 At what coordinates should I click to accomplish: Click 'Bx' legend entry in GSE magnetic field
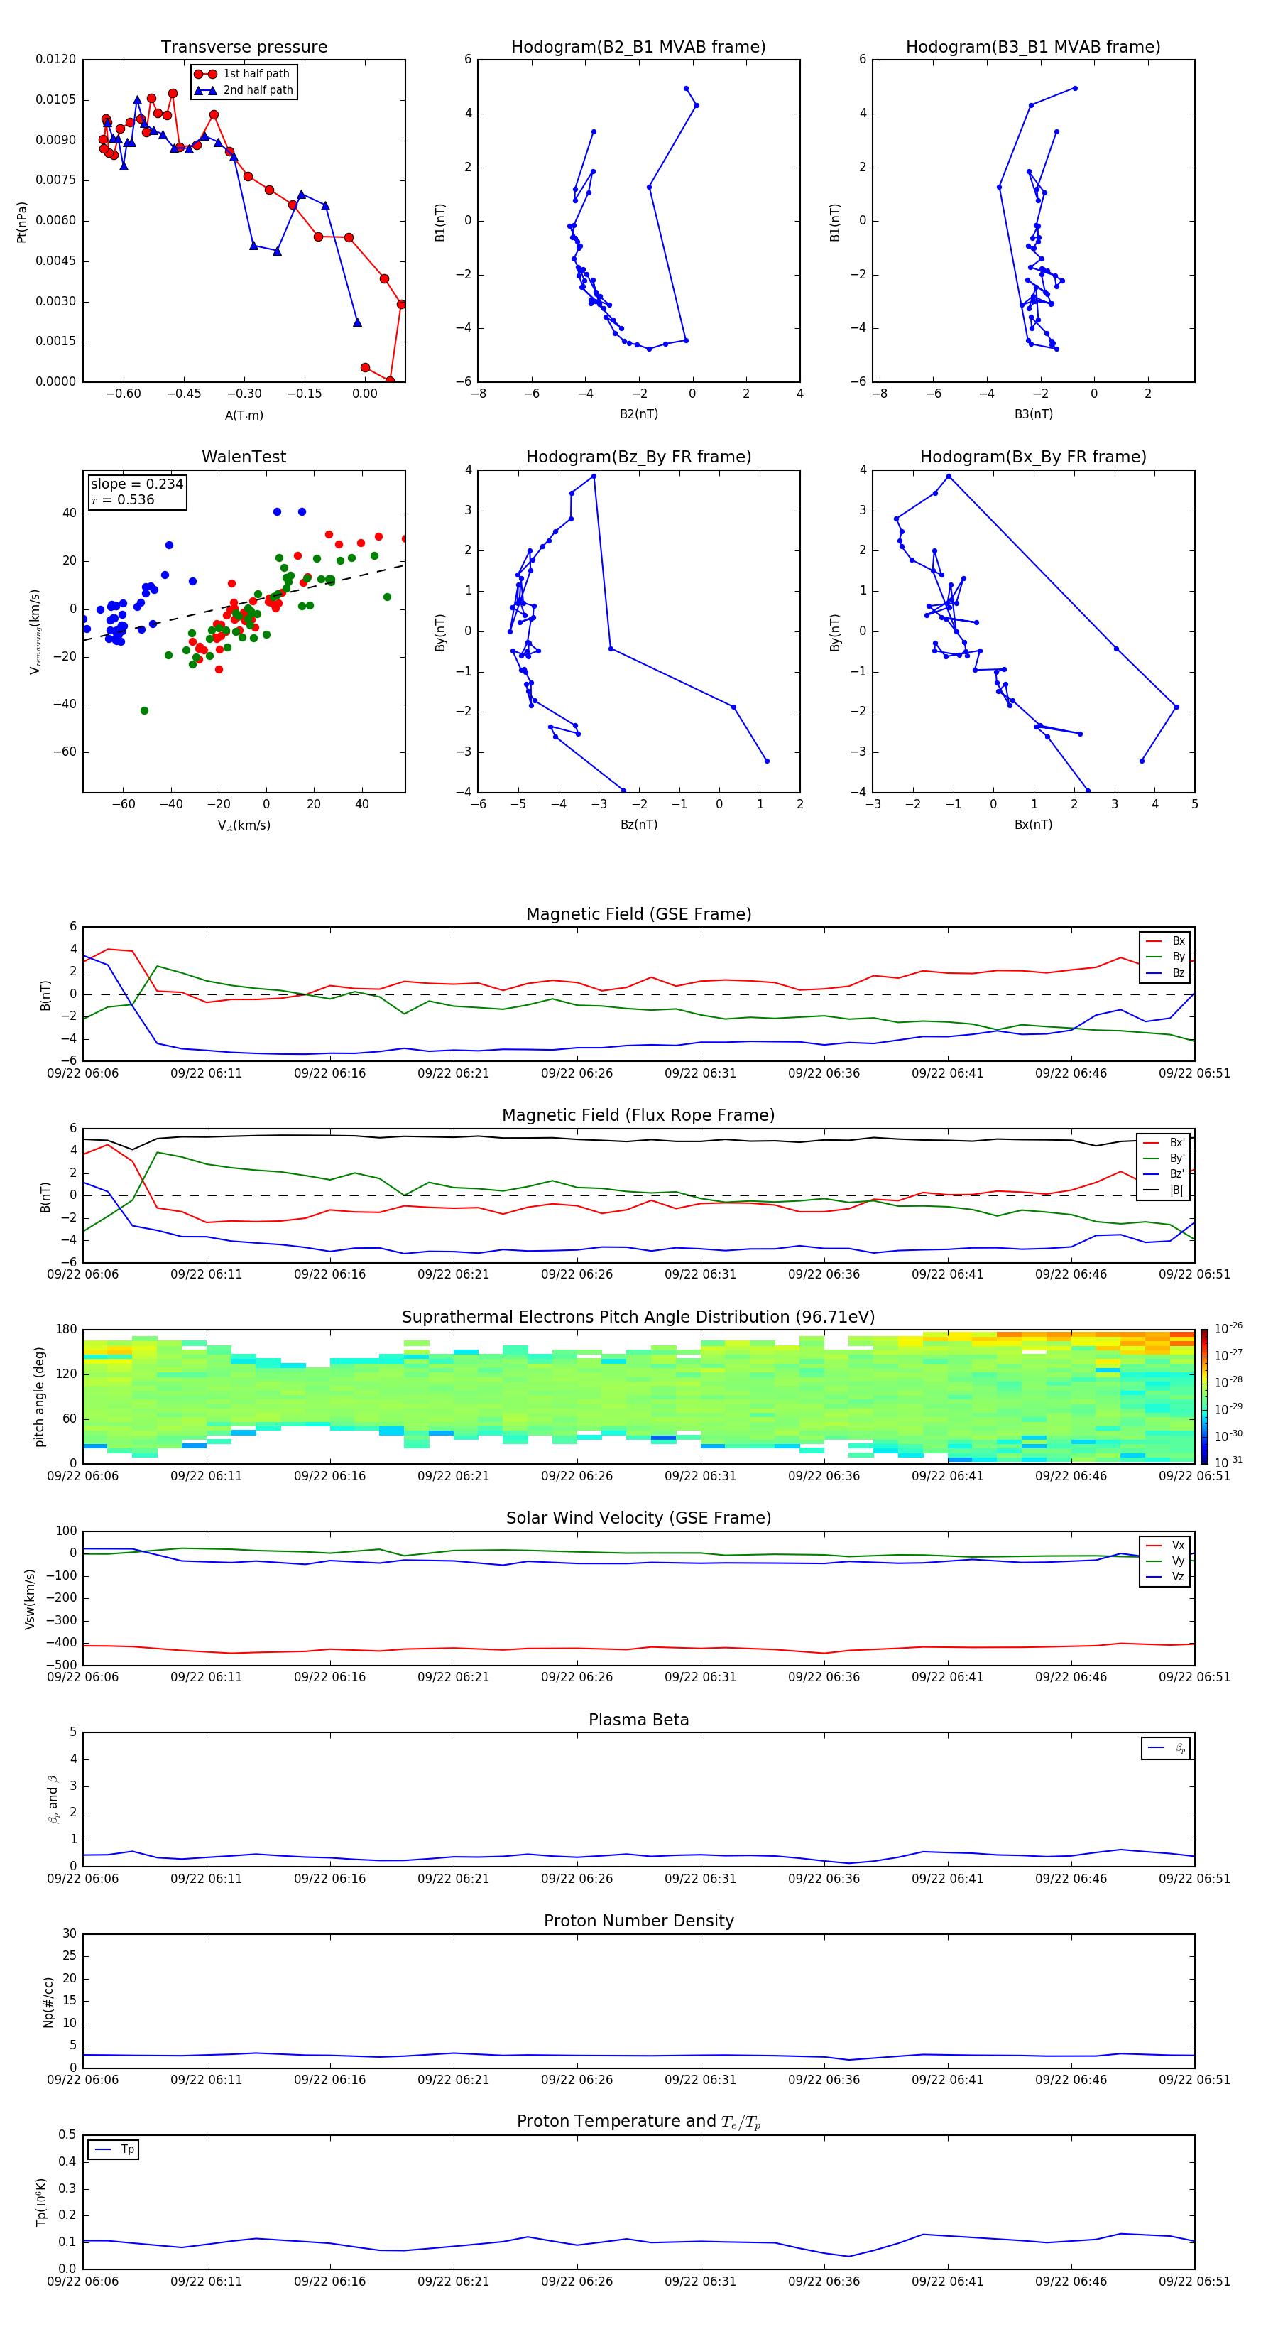[1165, 941]
